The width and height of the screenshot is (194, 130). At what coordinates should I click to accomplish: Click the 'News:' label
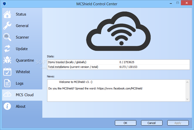(x=51, y=76)
